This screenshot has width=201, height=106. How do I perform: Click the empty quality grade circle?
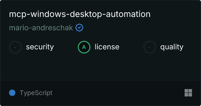[x=150, y=47]
